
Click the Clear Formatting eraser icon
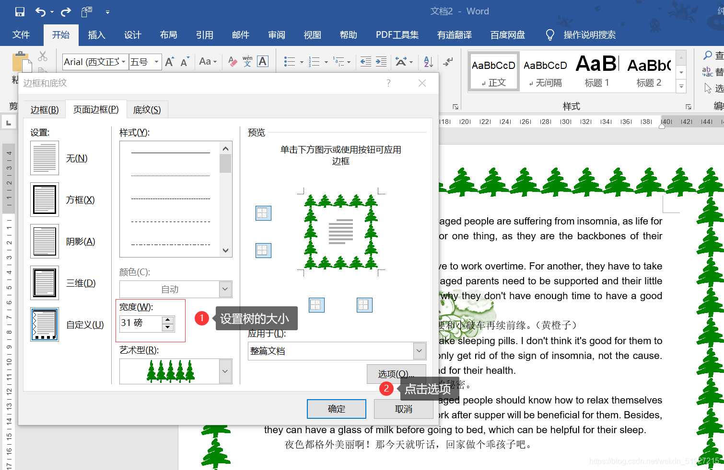tap(233, 61)
